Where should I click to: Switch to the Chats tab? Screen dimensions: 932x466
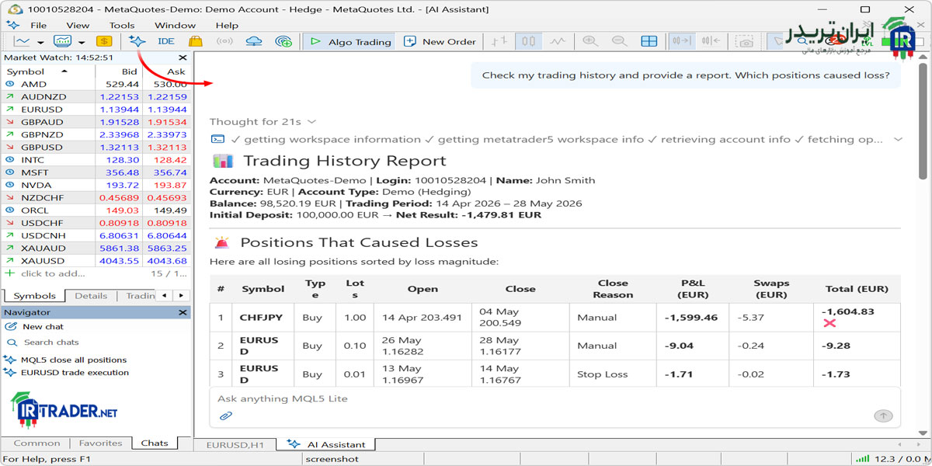(155, 443)
